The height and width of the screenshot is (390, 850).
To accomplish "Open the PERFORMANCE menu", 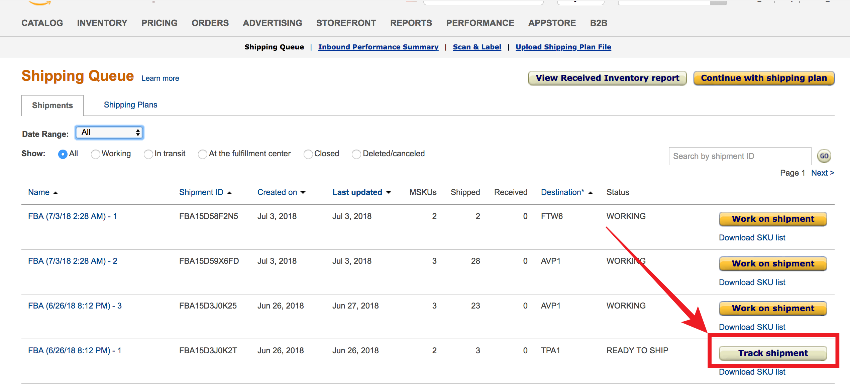I will pyautogui.click(x=480, y=23).
